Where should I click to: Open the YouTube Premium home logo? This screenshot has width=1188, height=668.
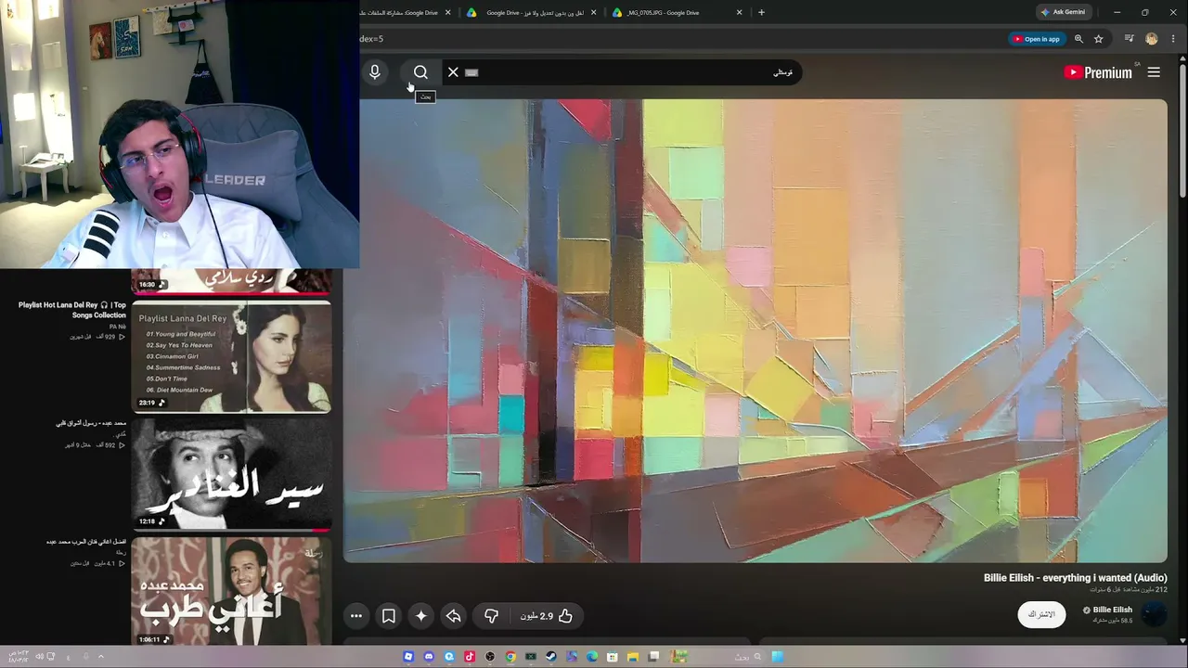coord(1098,72)
